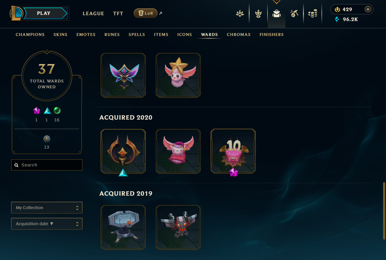Viewport: 386px width, 260px height.
Task: Select the 10th anniversary cake ward
Action: click(233, 151)
